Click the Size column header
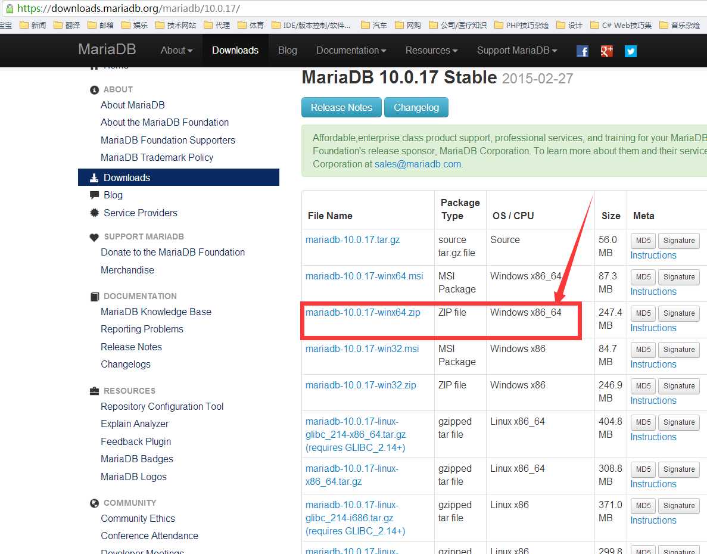Viewport: 707px width, 554px height. [611, 216]
